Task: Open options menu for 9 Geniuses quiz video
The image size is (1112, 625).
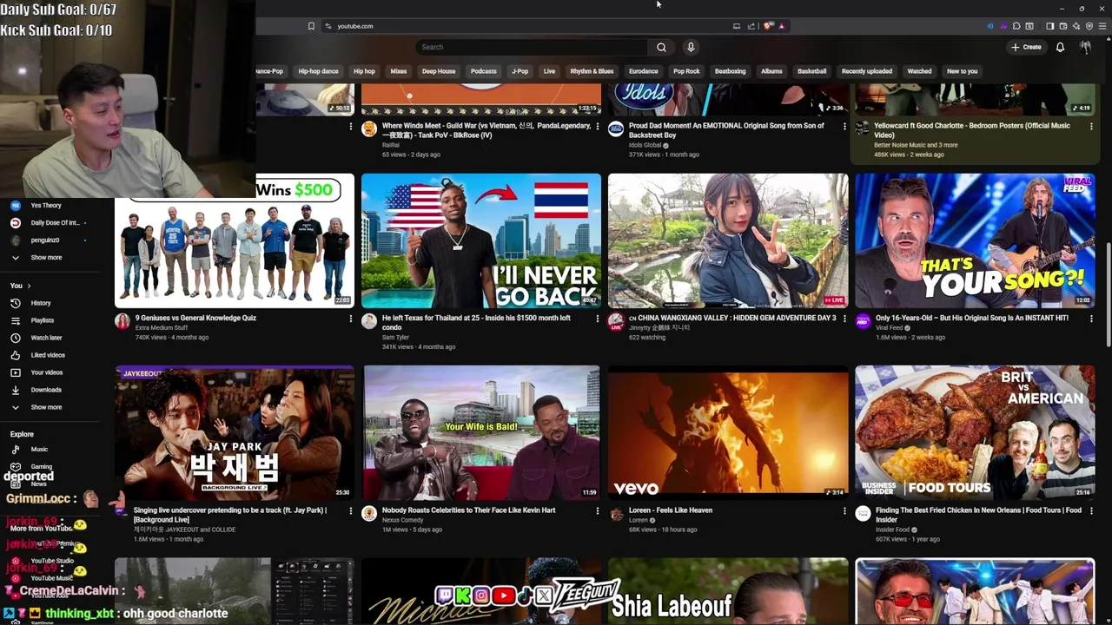Action: (x=350, y=319)
